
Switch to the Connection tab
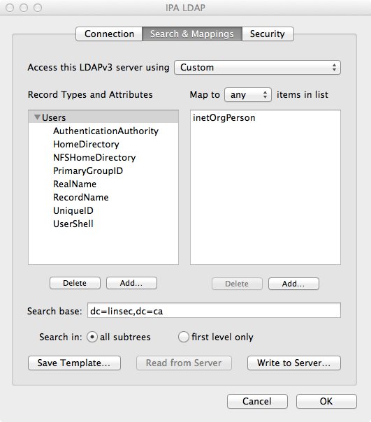tap(109, 34)
